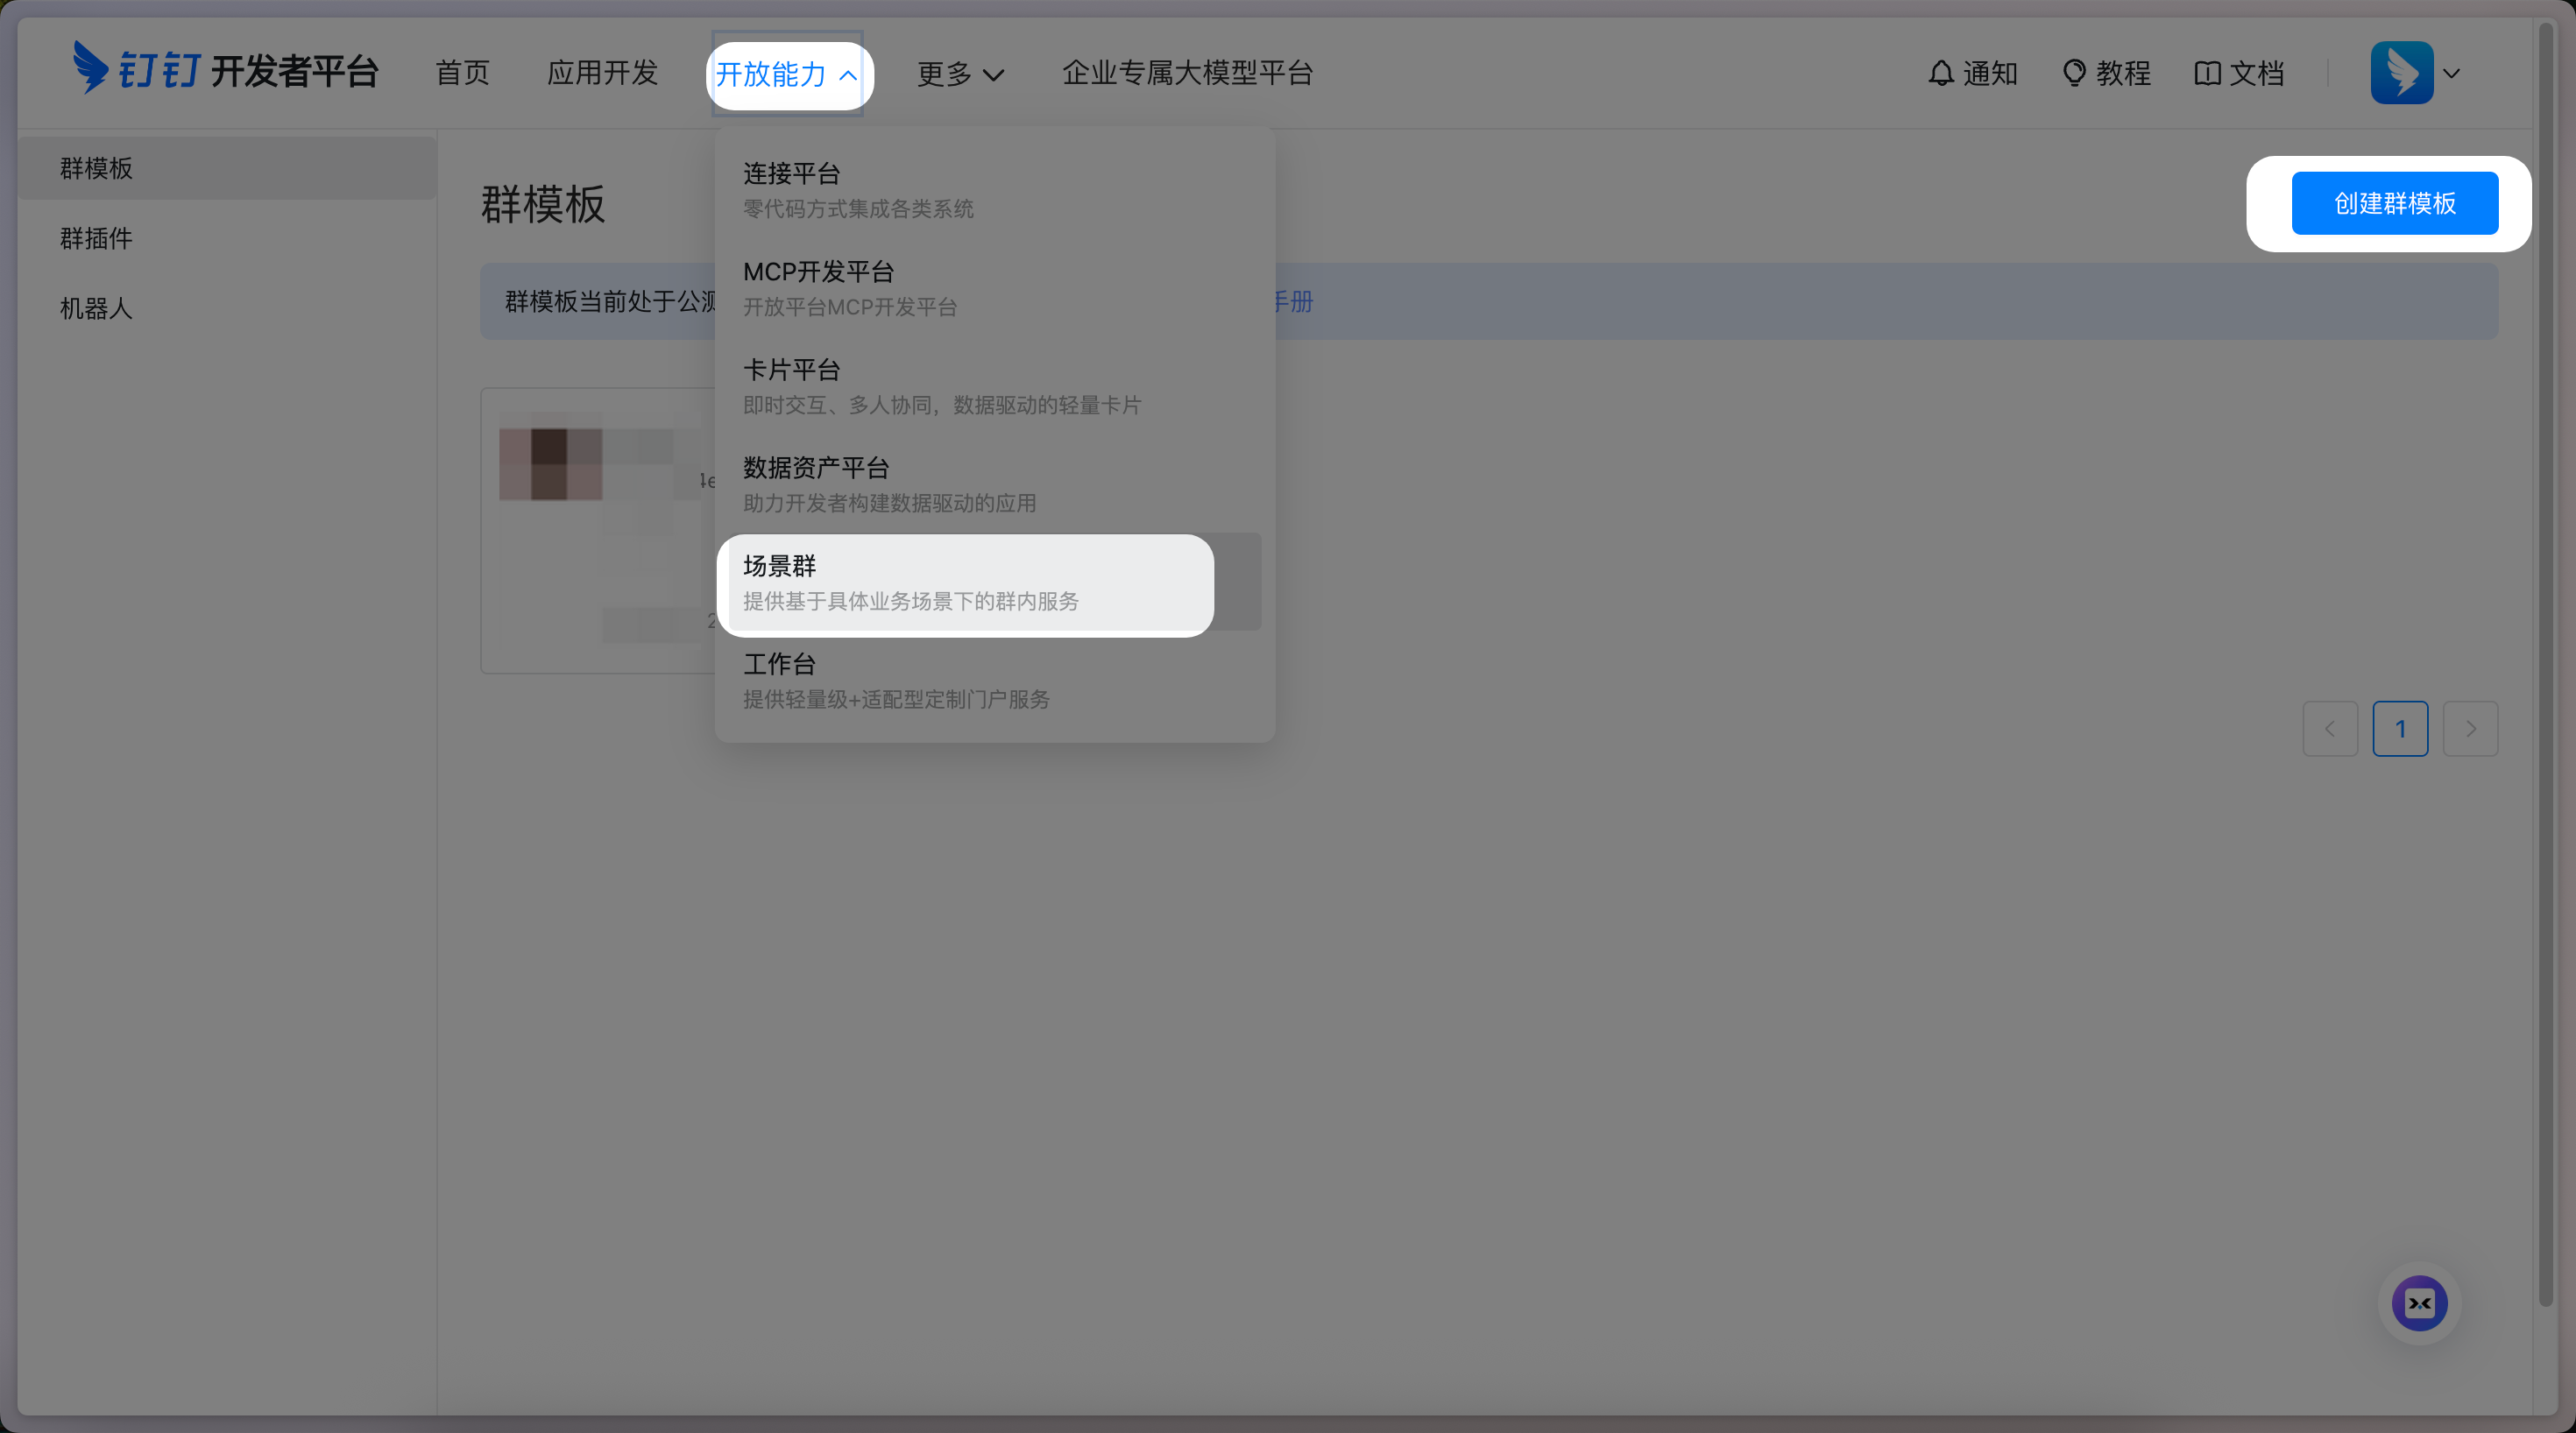Click the 手册 link in the notice banner
Screen dimensions: 2576x1433
(1293, 301)
